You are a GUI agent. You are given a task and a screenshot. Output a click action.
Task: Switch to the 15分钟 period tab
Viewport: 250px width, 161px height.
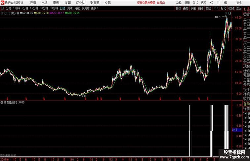tap(34, 8)
